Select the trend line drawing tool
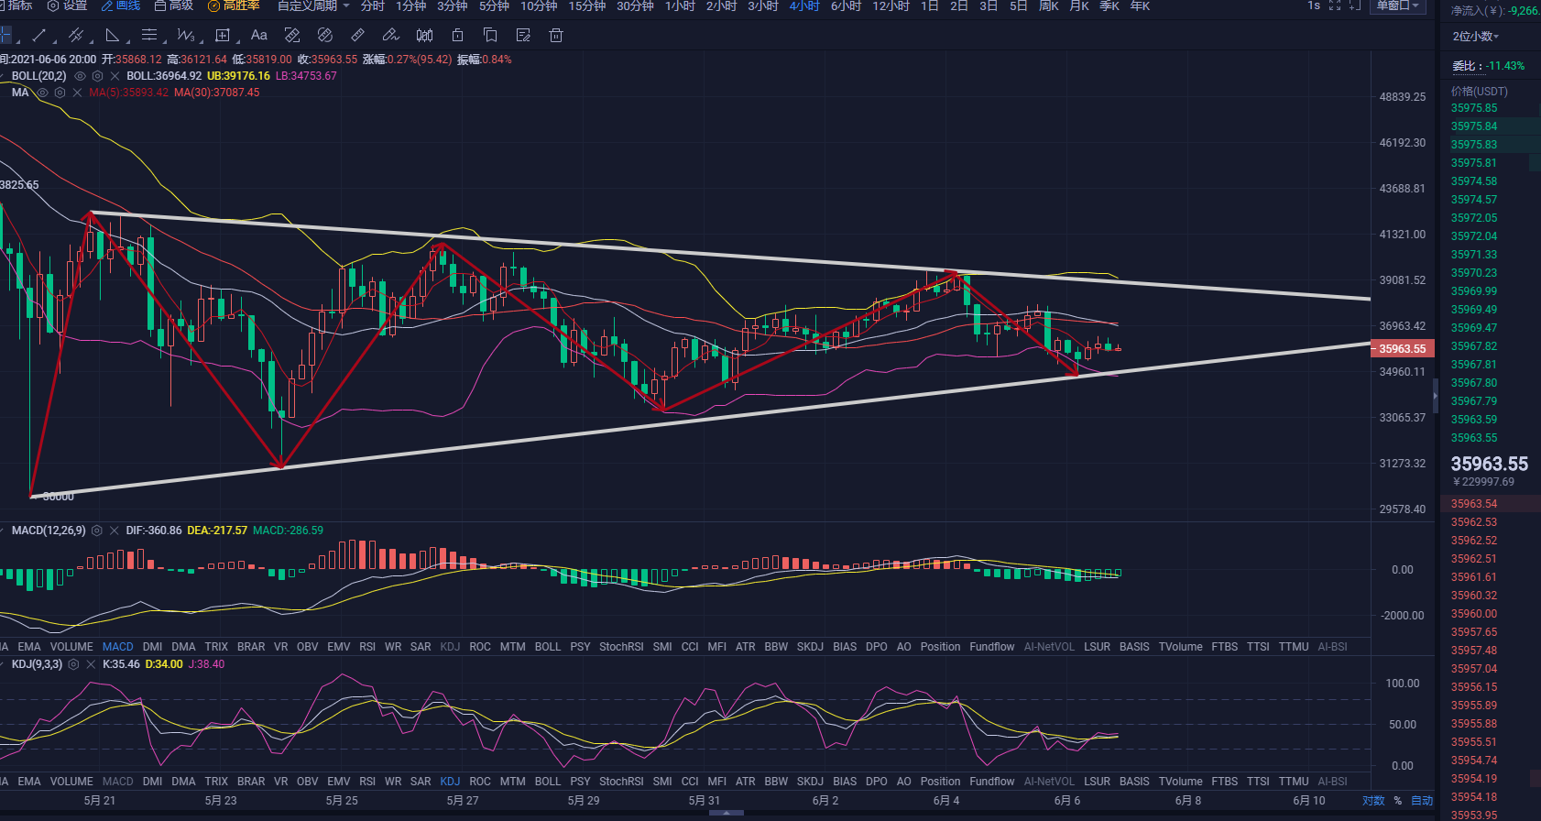Viewport: 1541px width, 821px height. pos(38,36)
